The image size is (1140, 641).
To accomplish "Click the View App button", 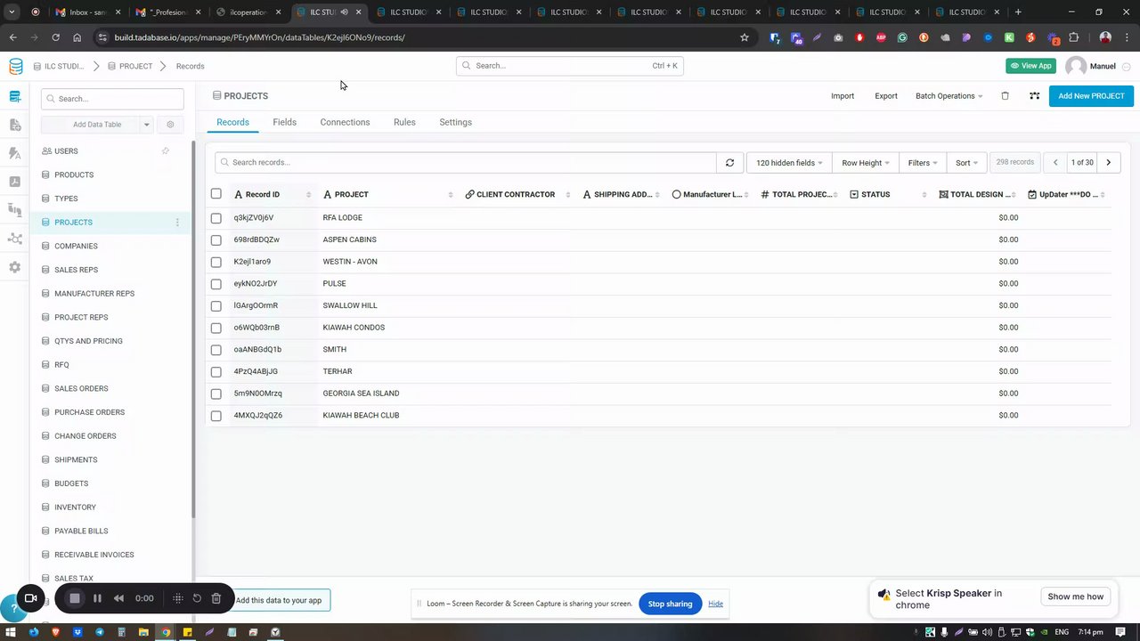I will point(1030,66).
